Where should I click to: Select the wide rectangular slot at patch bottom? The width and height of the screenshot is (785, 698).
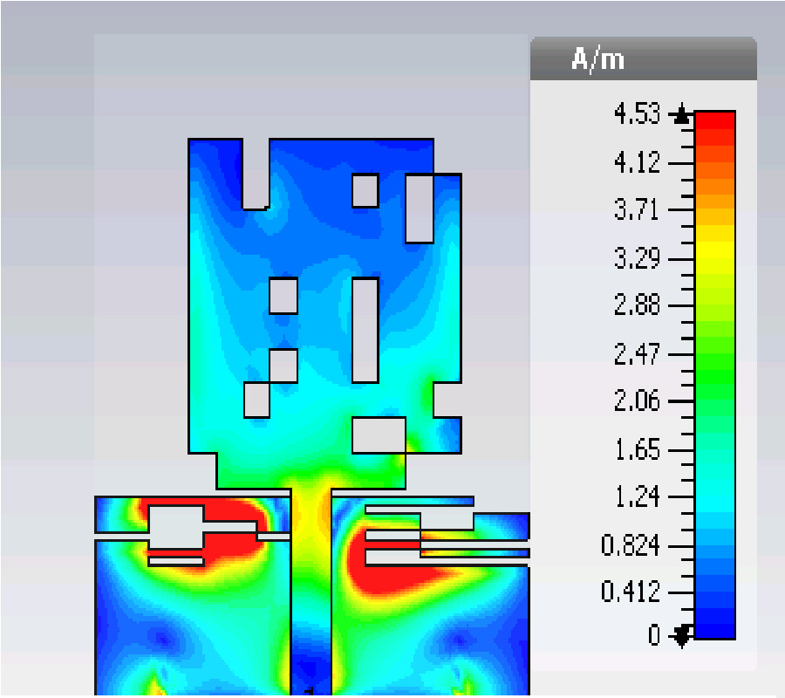(x=379, y=435)
